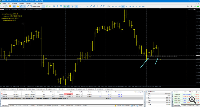
Task: Click the red stop loss cell of nzdusd
Action: point(69,94)
